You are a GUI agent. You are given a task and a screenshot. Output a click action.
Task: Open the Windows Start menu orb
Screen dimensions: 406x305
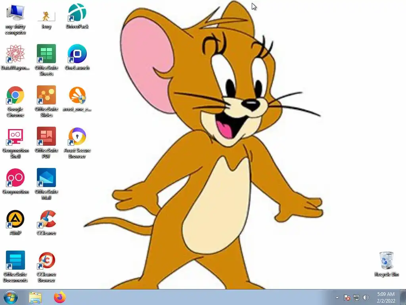[x=11, y=297]
